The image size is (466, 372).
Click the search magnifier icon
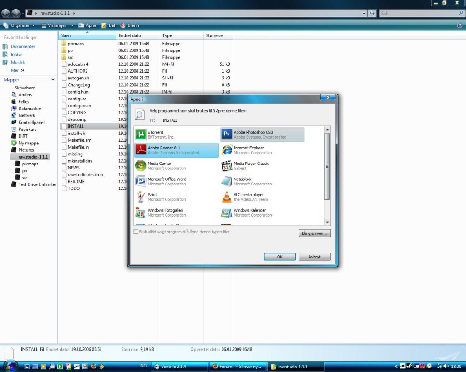tap(461, 13)
